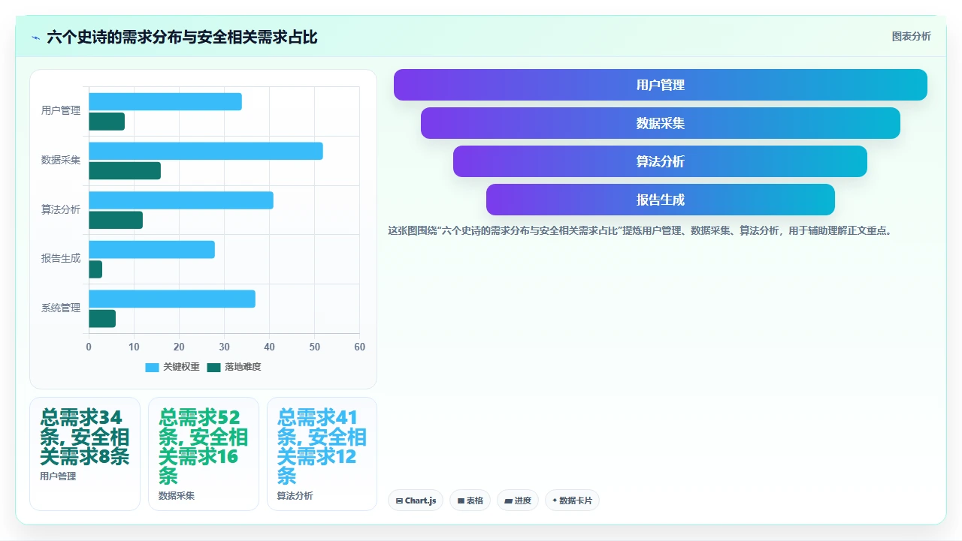Click the x-axis tick label 30
This screenshot has width=962, height=541.
click(224, 347)
